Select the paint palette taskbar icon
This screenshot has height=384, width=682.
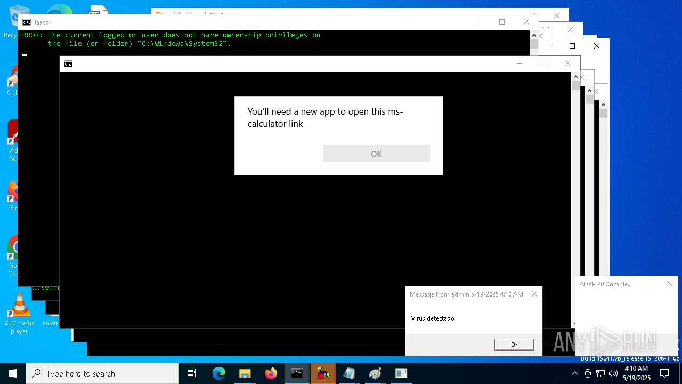pyautogui.click(x=375, y=373)
